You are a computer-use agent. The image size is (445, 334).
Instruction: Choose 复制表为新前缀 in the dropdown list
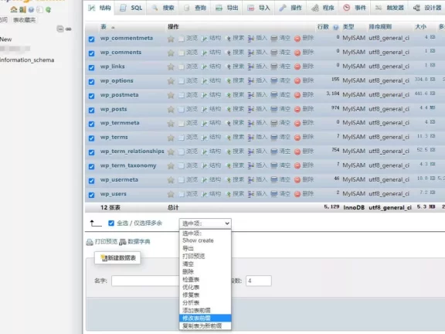[x=206, y=325]
